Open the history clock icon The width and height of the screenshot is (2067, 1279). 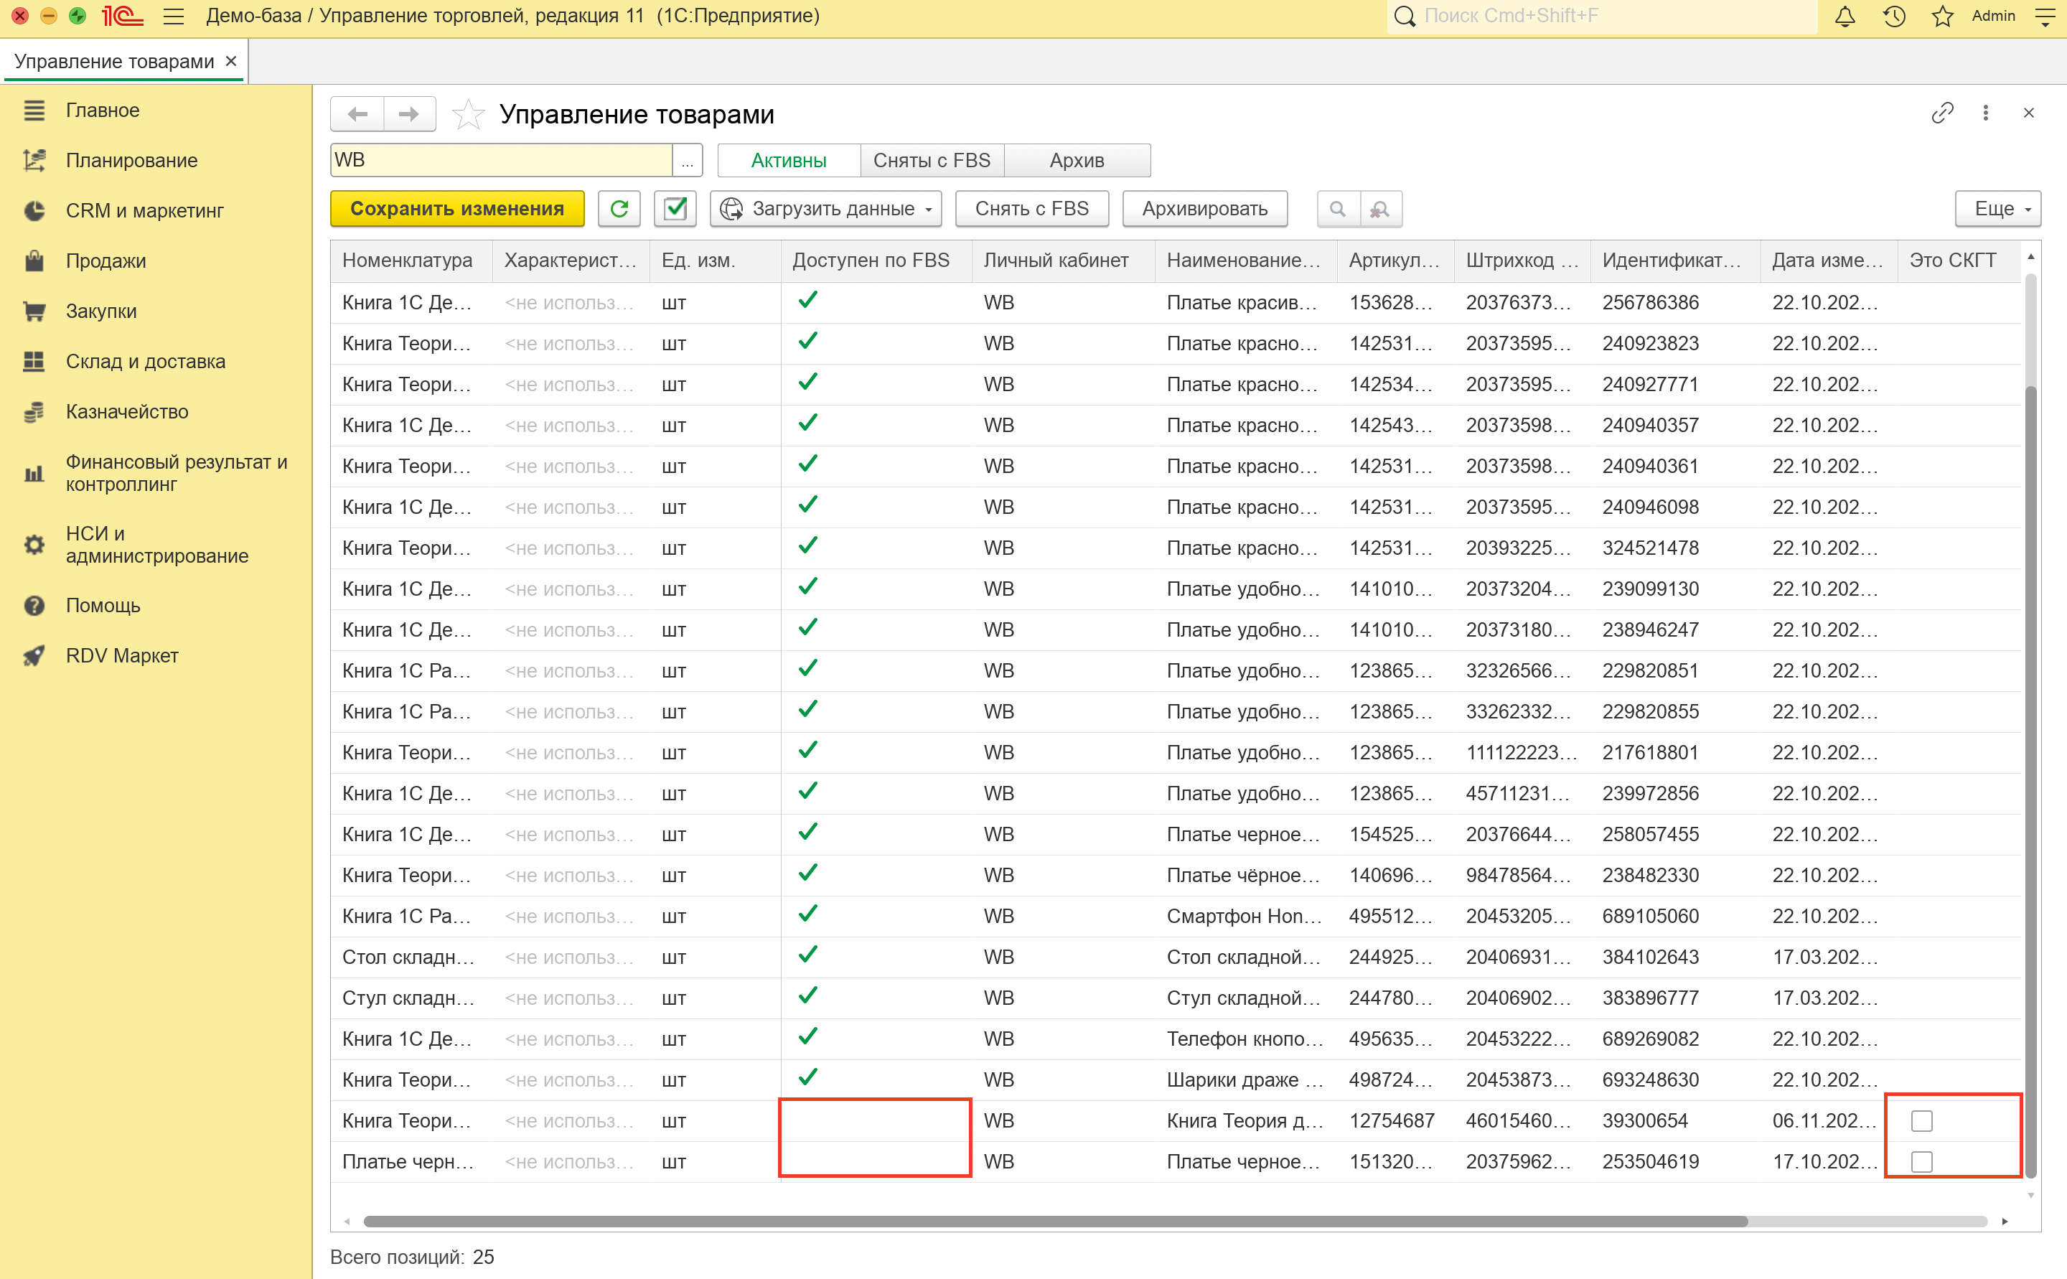coord(1893,16)
